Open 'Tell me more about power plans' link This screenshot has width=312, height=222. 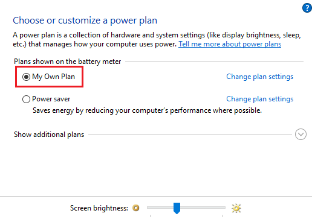[230, 44]
